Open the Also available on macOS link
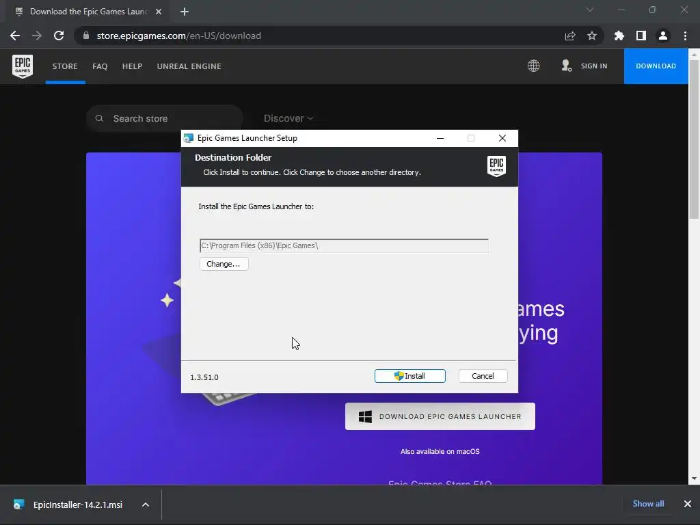 440,451
